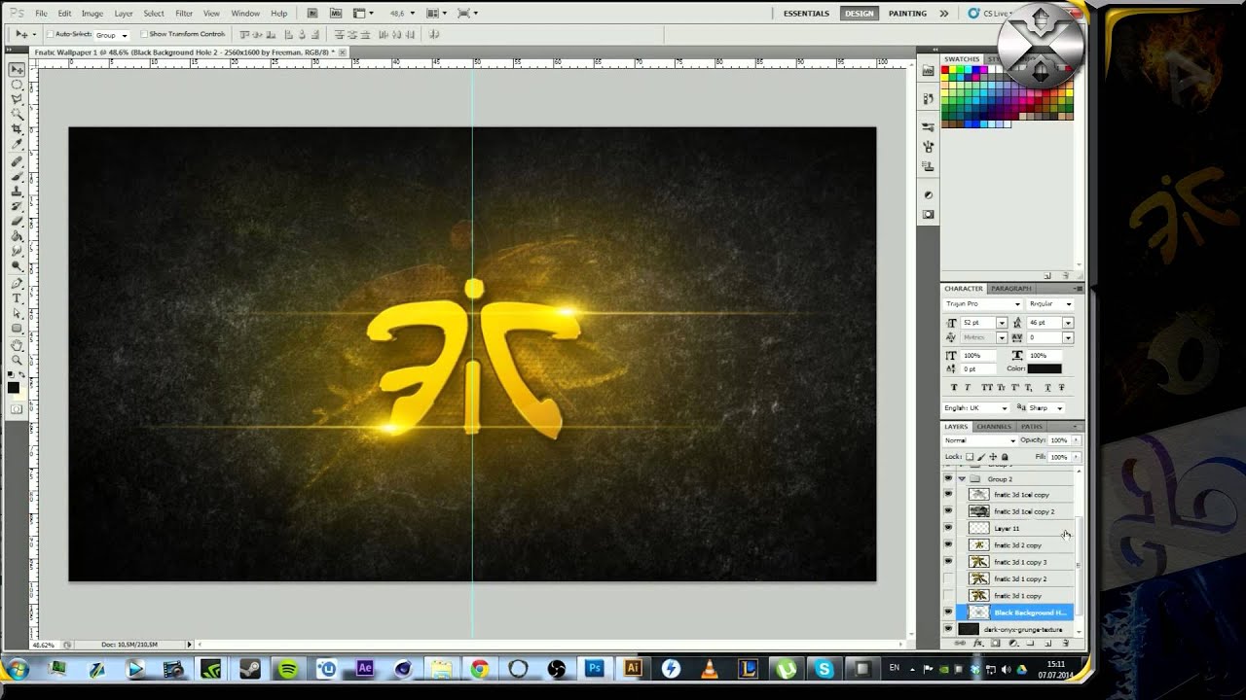Enable Show Transform Controls checkbox

144,34
